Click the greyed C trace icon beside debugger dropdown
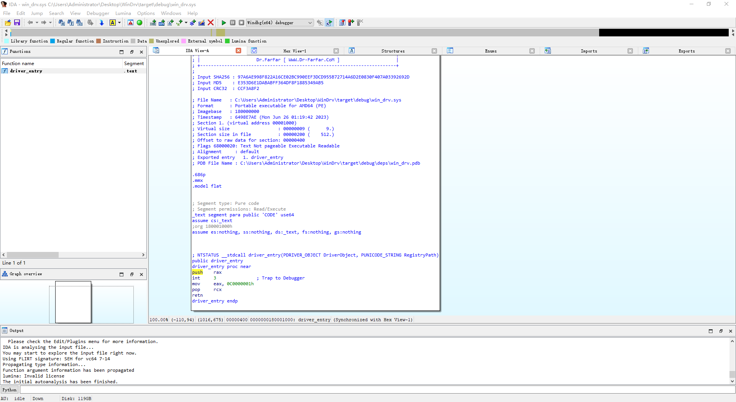736x402 pixels. tap(320, 23)
